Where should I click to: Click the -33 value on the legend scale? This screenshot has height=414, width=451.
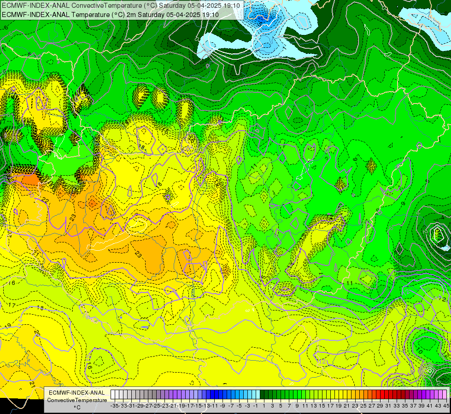(x=123, y=406)
